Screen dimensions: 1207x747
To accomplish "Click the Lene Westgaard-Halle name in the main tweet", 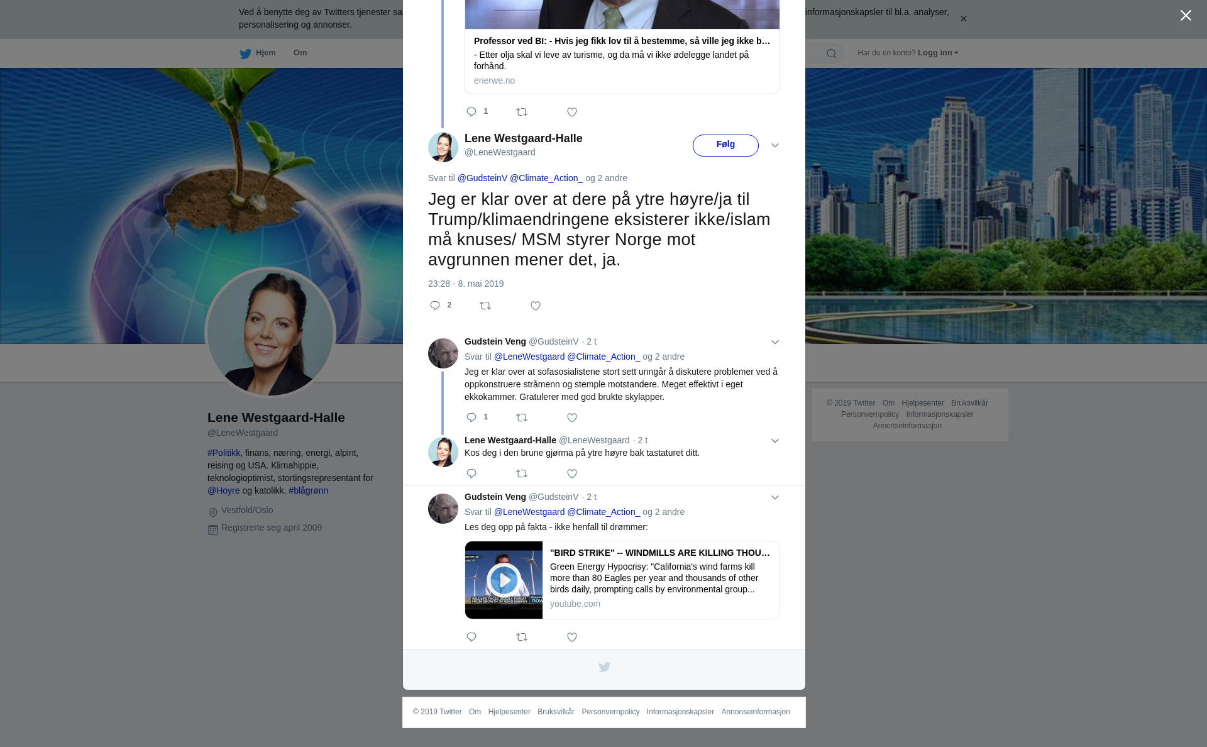I will pyautogui.click(x=524, y=138).
